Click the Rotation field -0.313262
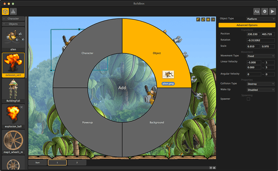This screenshot has width=278, height=171. (x=261, y=40)
